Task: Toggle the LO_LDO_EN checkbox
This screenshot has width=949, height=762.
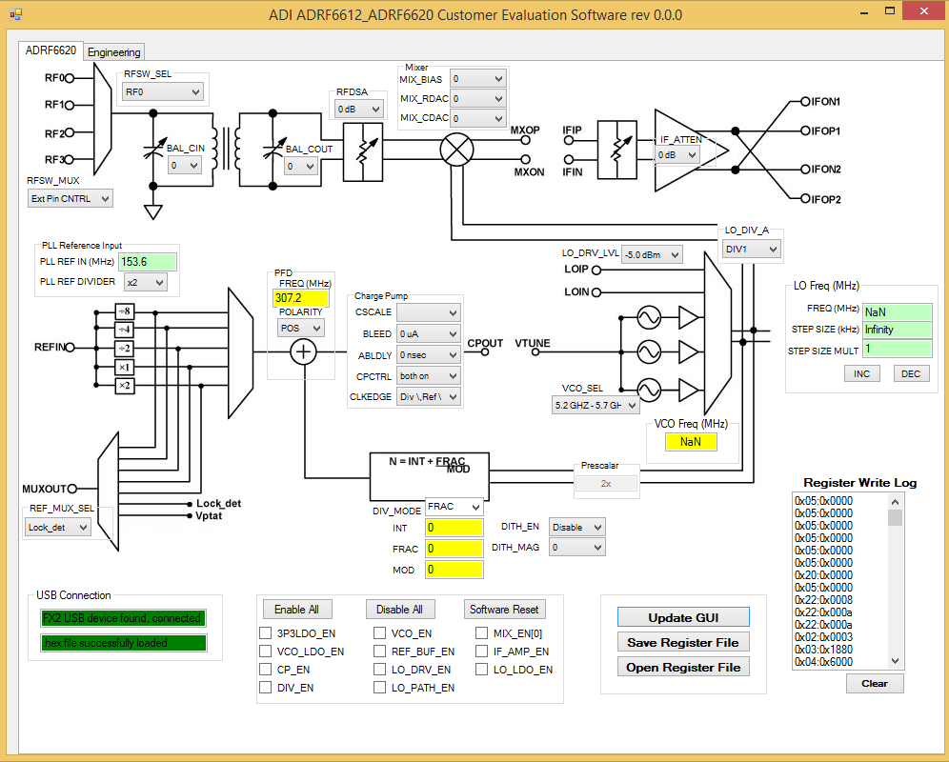Action: (482, 670)
